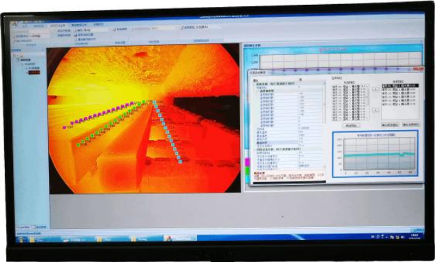Switch to second tab beneath the left tree panel
This screenshot has width=435, height=262.
pyautogui.click(x=40, y=227)
